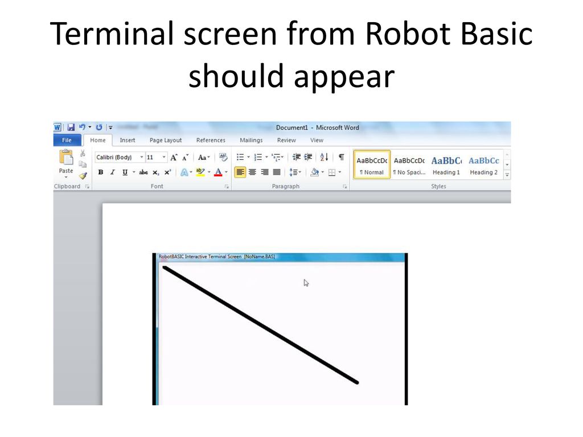Open the Paragraph dialog launcher
This screenshot has width=583, height=437.
point(344,187)
